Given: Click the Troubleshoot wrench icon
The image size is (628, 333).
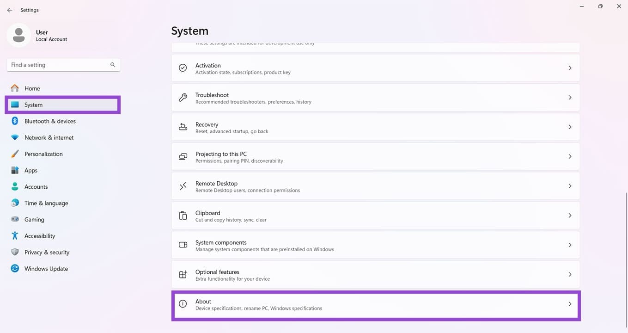Looking at the screenshot, I should 183,98.
